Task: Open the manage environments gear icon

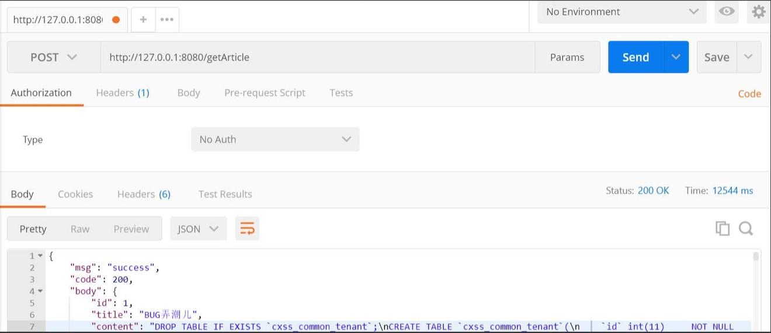Action: [758, 12]
